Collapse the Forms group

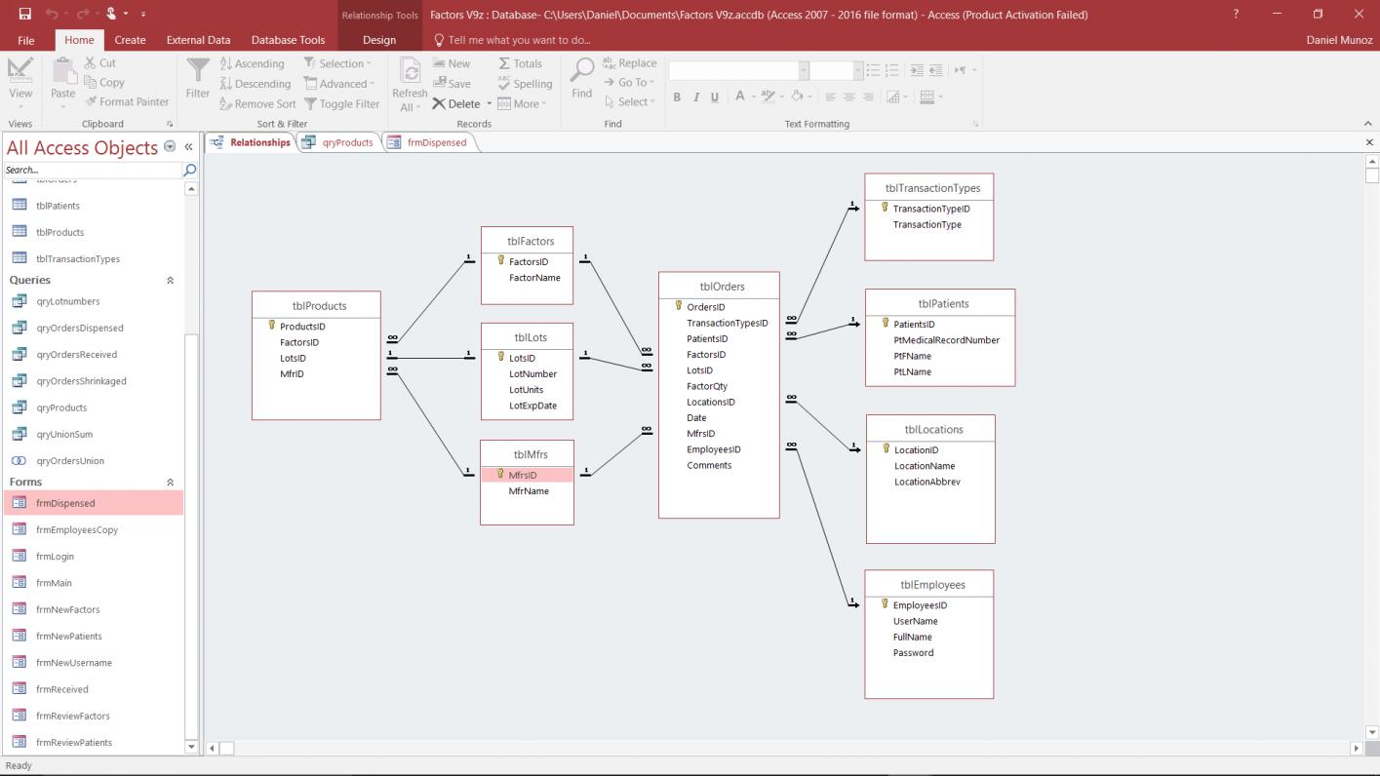(x=171, y=482)
